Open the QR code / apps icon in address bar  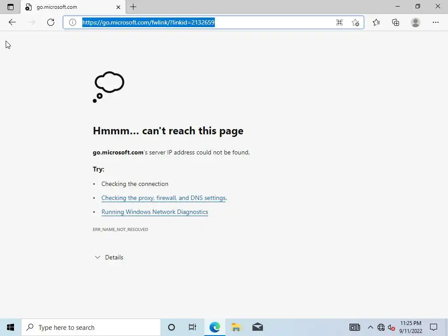point(339,22)
